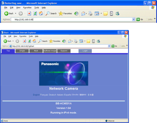Click address field showing http://192.168.0.80

click(x=71, y=20)
